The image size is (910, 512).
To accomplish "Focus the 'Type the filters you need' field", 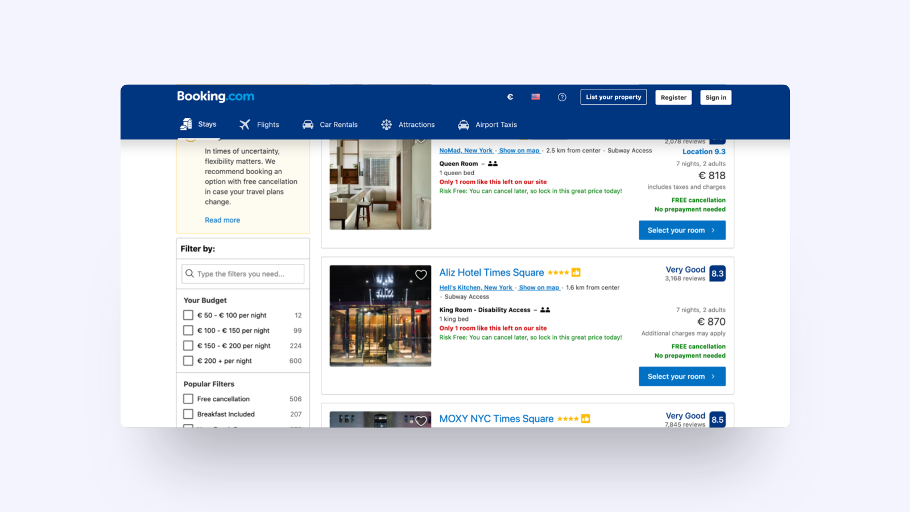I will coord(243,274).
